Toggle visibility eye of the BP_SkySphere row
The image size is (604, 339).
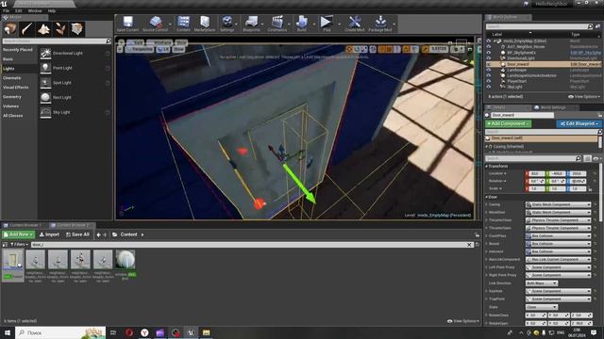489,53
